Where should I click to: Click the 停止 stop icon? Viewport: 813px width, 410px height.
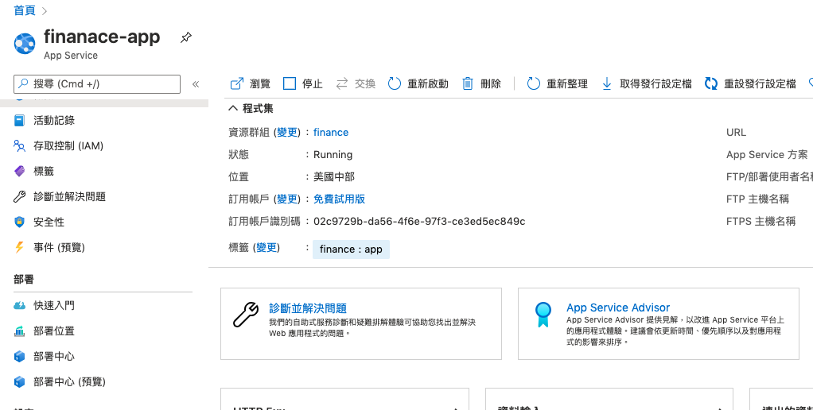[290, 83]
